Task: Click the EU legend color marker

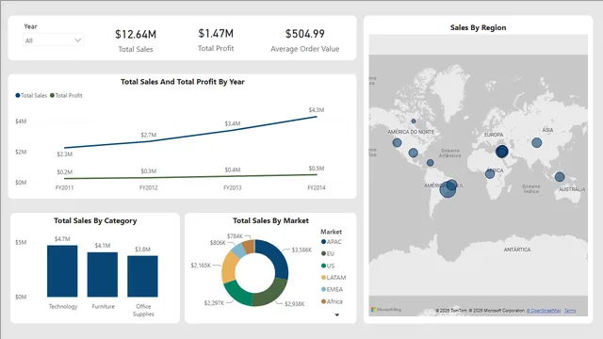Action: tap(323, 253)
